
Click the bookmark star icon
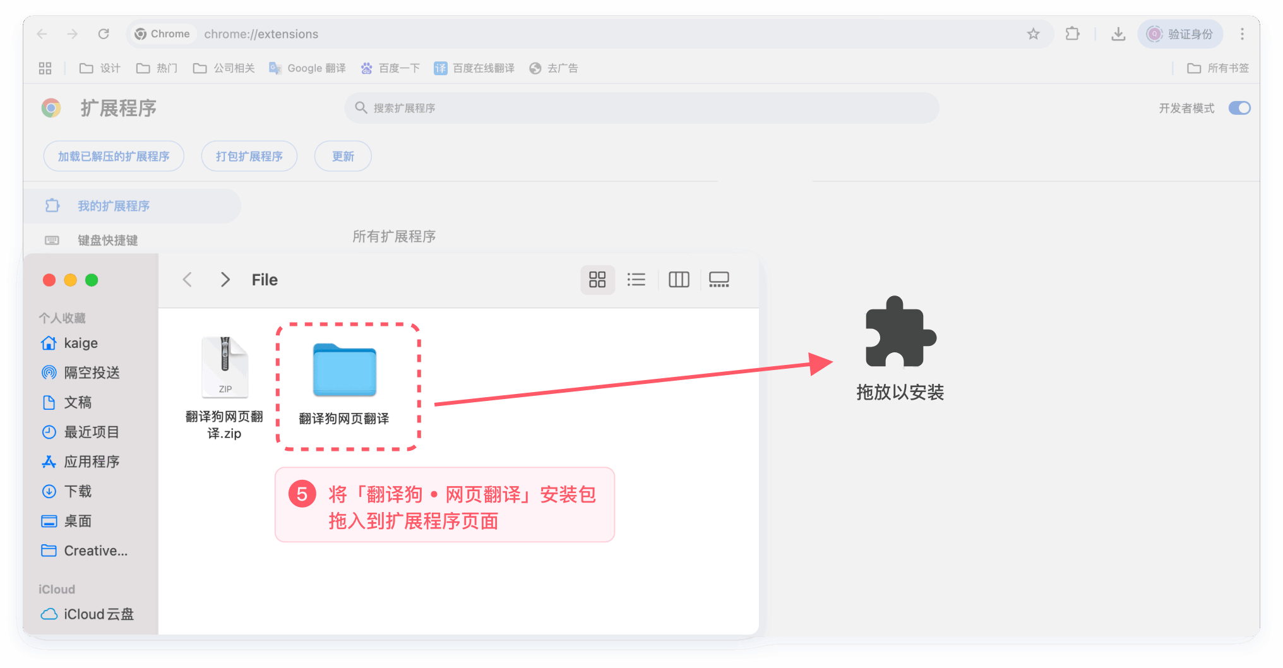point(1033,34)
